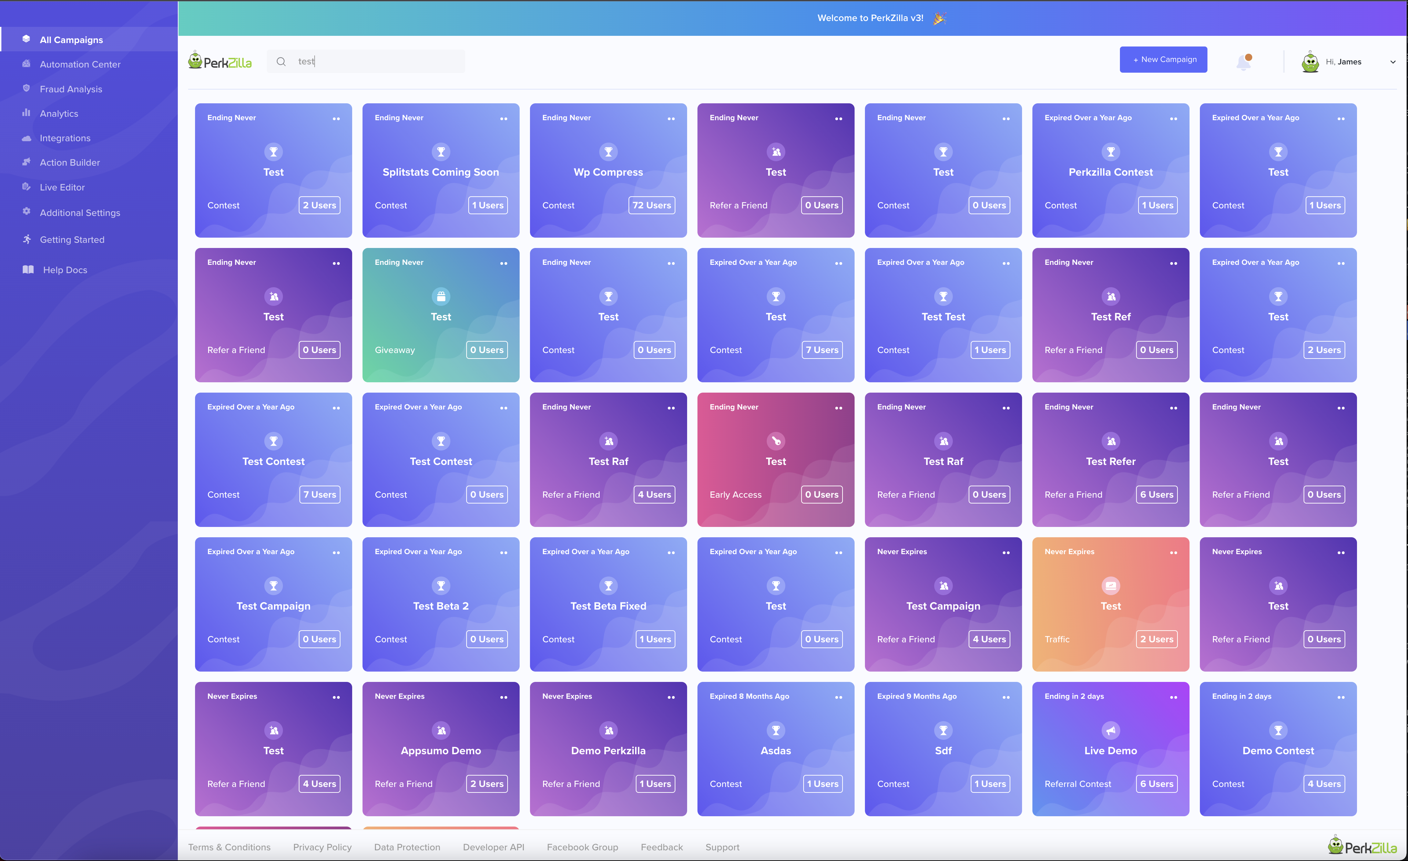Screen dimensions: 1408x861
Task: Click the Giveaway label on the Test card
Action: [395, 350]
